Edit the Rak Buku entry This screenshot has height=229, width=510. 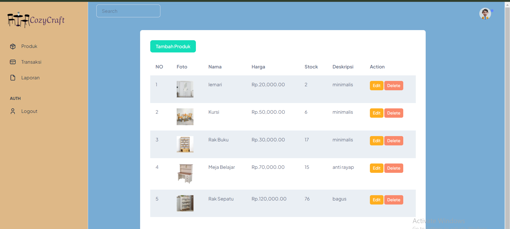(x=376, y=141)
